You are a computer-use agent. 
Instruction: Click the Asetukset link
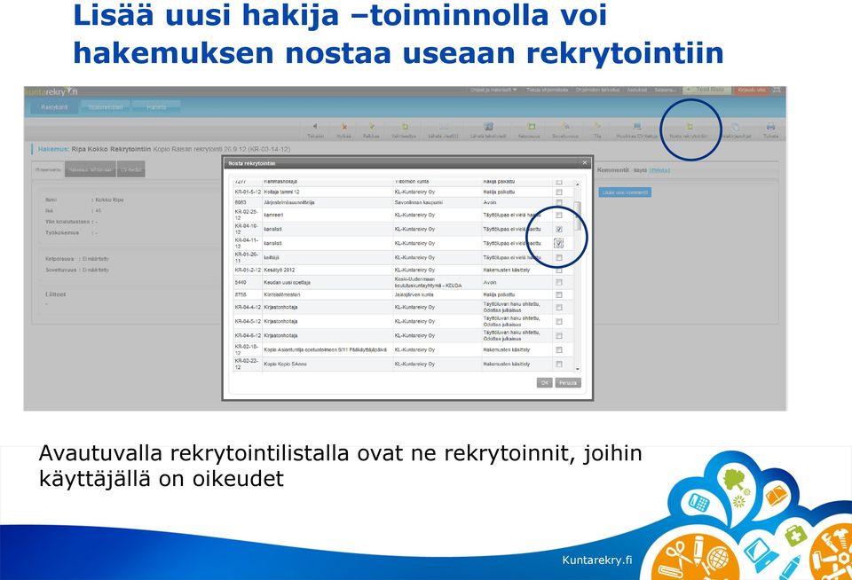pos(637,90)
